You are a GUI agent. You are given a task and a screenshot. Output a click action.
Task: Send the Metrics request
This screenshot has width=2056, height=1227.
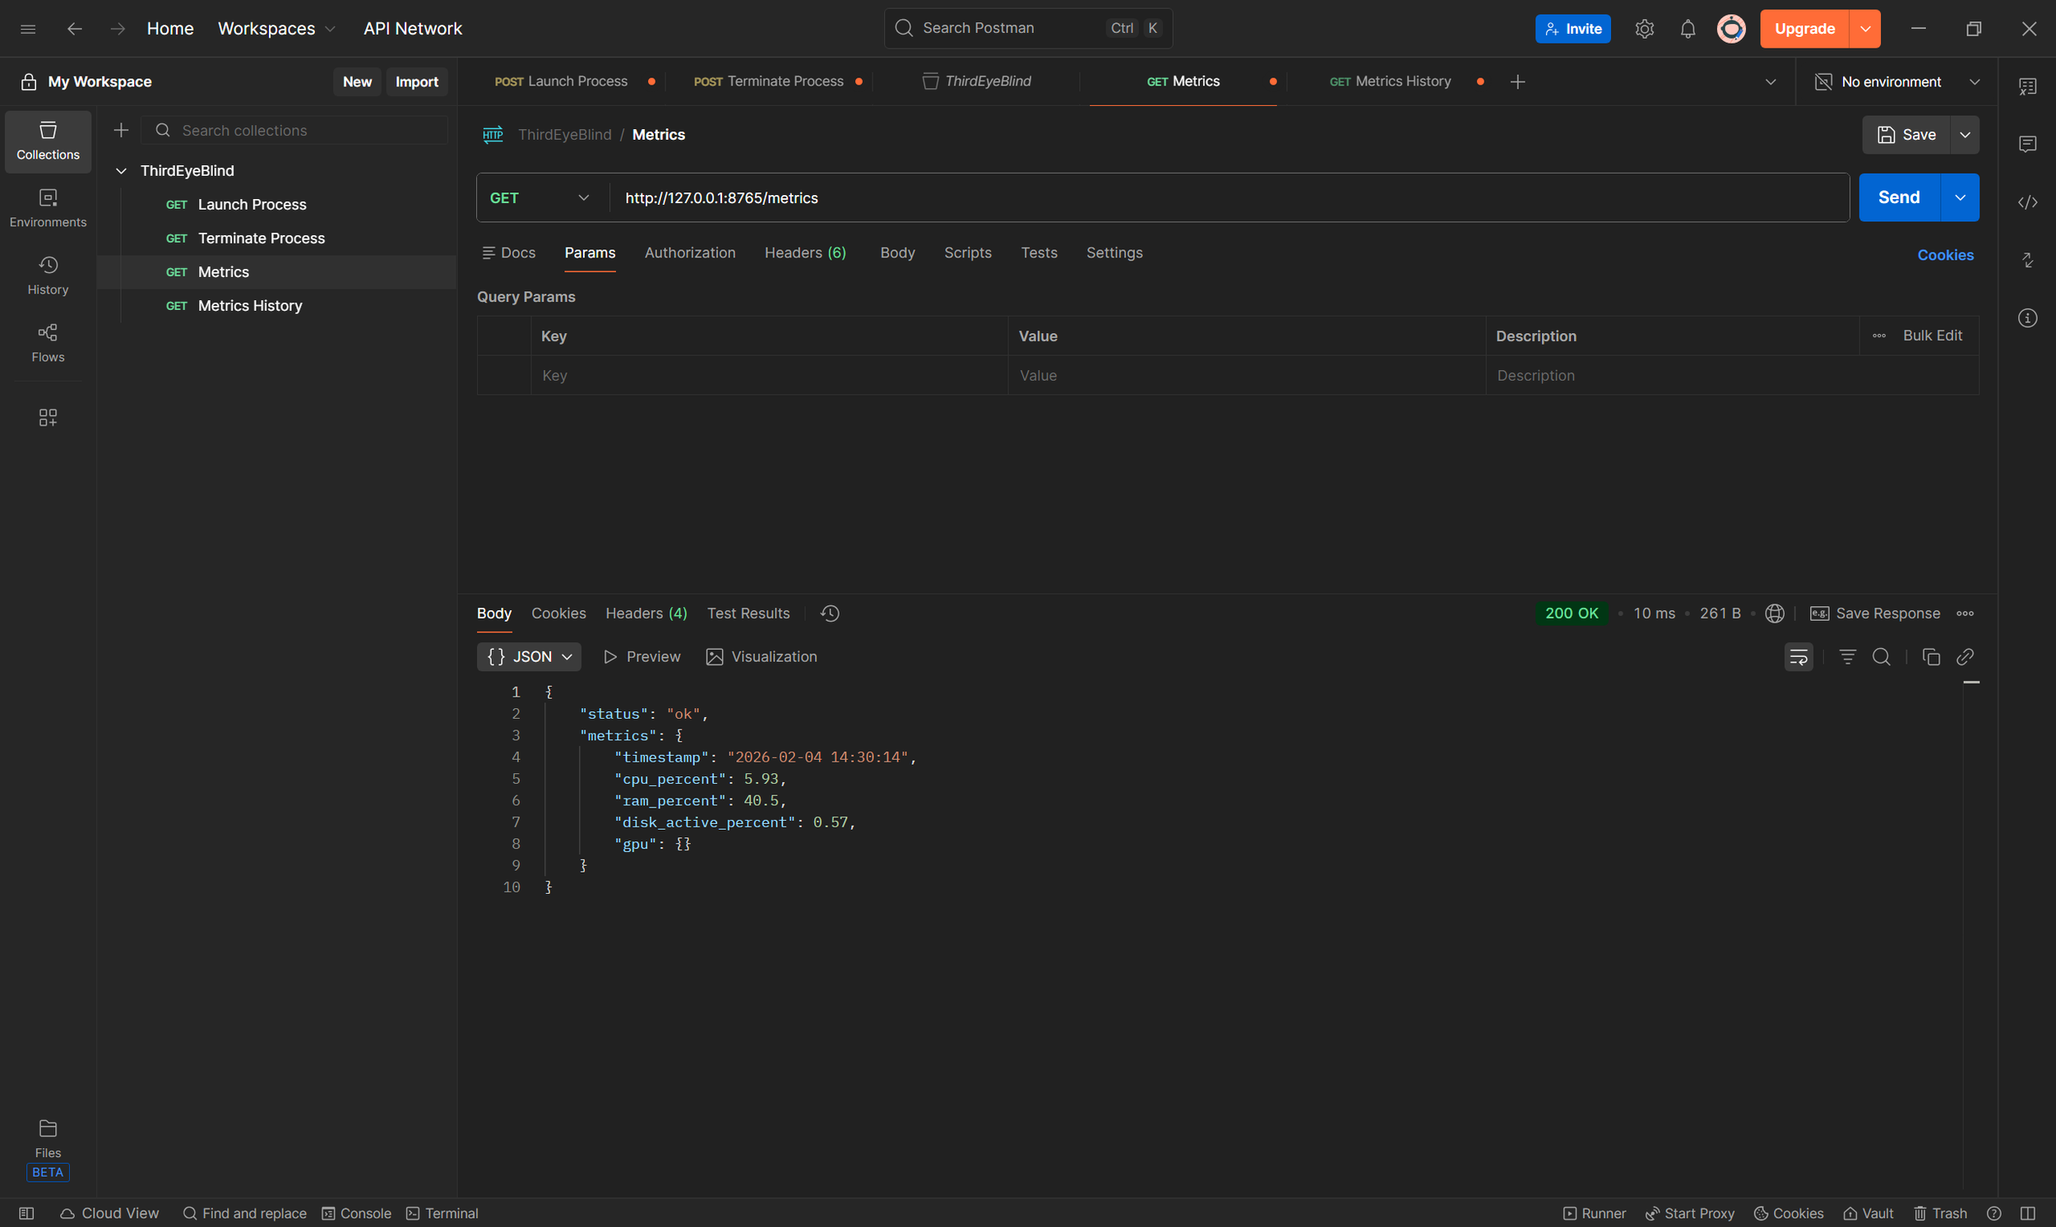(x=1899, y=197)
